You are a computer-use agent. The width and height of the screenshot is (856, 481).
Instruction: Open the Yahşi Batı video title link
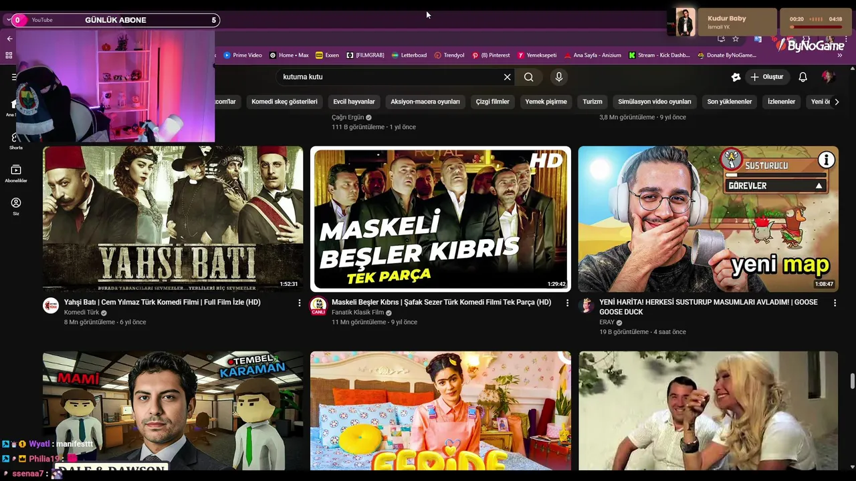(x=163, y=303)
